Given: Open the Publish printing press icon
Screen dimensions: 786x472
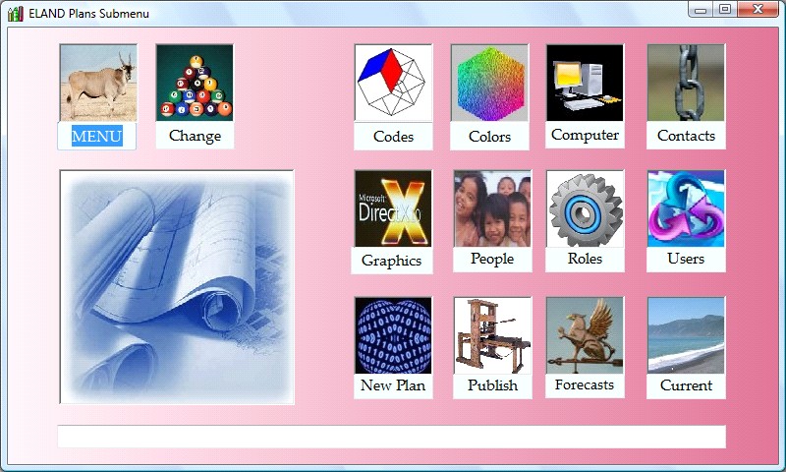Looking at the screenshot, I should tap(492, 335).
